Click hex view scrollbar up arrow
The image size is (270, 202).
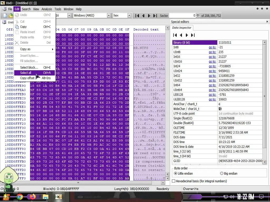tap(167, 28)
